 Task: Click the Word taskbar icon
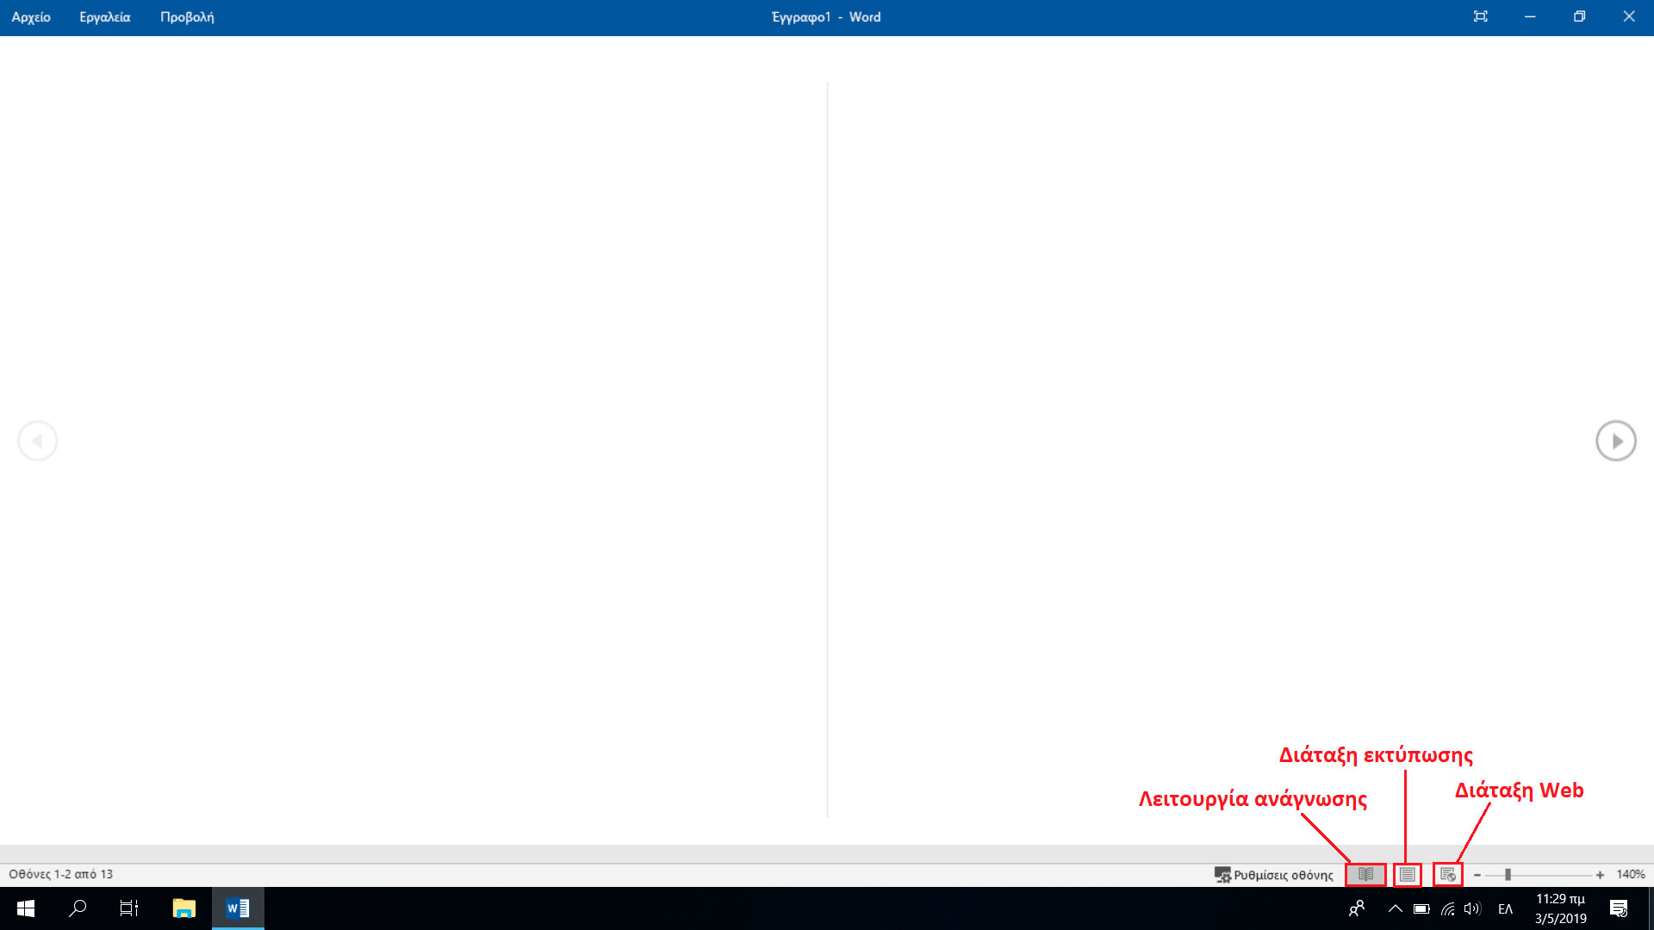(x=238, y=908)
